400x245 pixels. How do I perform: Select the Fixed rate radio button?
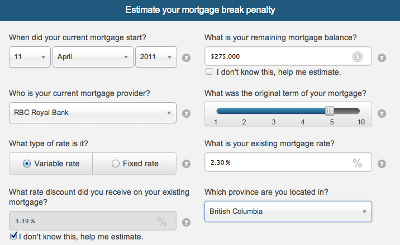pos(115,164)
